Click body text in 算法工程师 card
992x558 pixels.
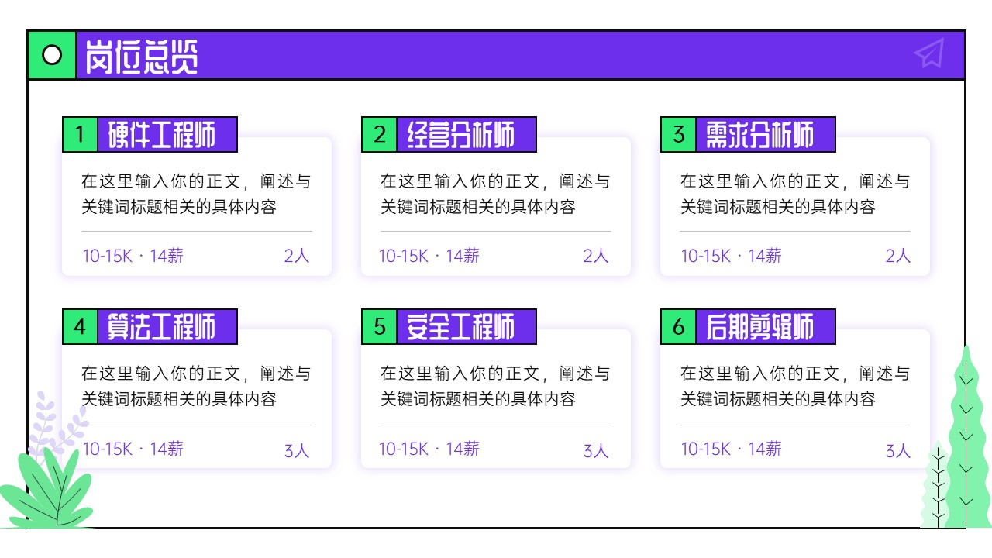(x=196, y=387)
